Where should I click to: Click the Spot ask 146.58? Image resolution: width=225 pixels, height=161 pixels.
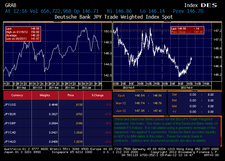pyautogui.click(x=157, y=96)
